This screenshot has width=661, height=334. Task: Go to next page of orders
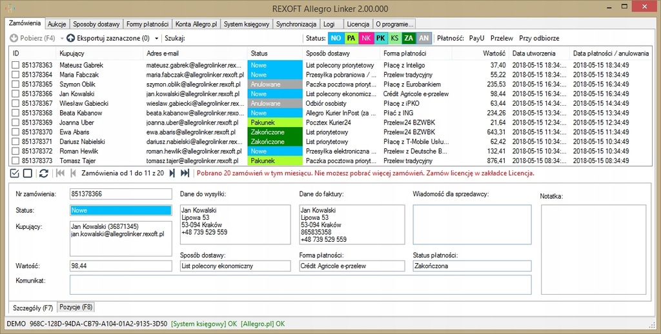172,173
